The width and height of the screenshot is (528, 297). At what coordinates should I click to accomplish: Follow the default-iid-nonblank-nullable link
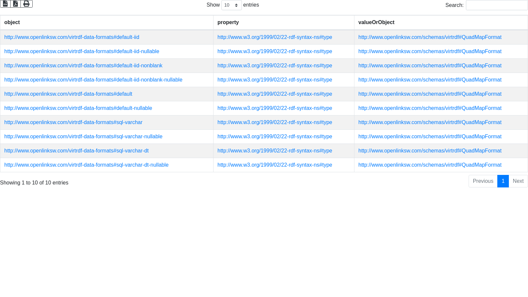pyautogui.click(x=93, y=80)
